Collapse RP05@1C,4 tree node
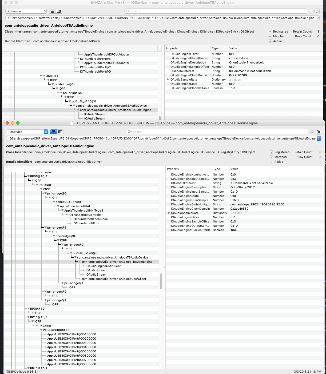 click(28, 176)
